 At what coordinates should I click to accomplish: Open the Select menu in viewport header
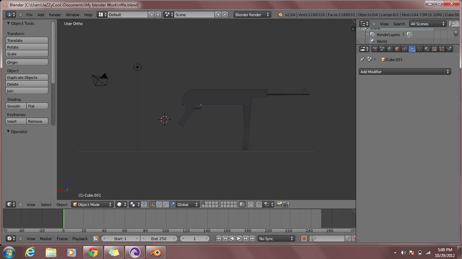(x=46, y=204)
